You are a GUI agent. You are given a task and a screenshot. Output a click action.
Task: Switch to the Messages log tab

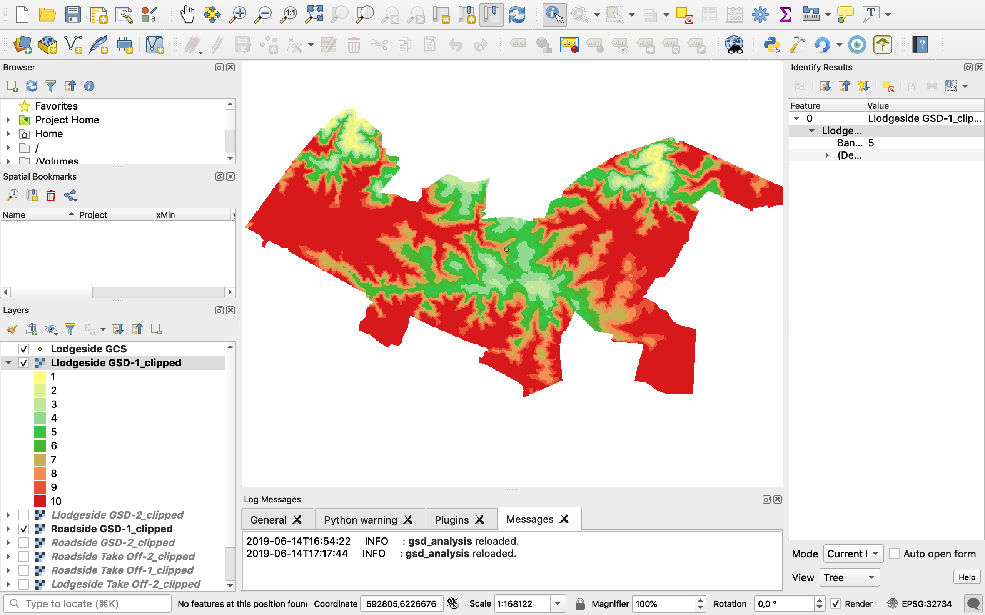pos(529,519)
